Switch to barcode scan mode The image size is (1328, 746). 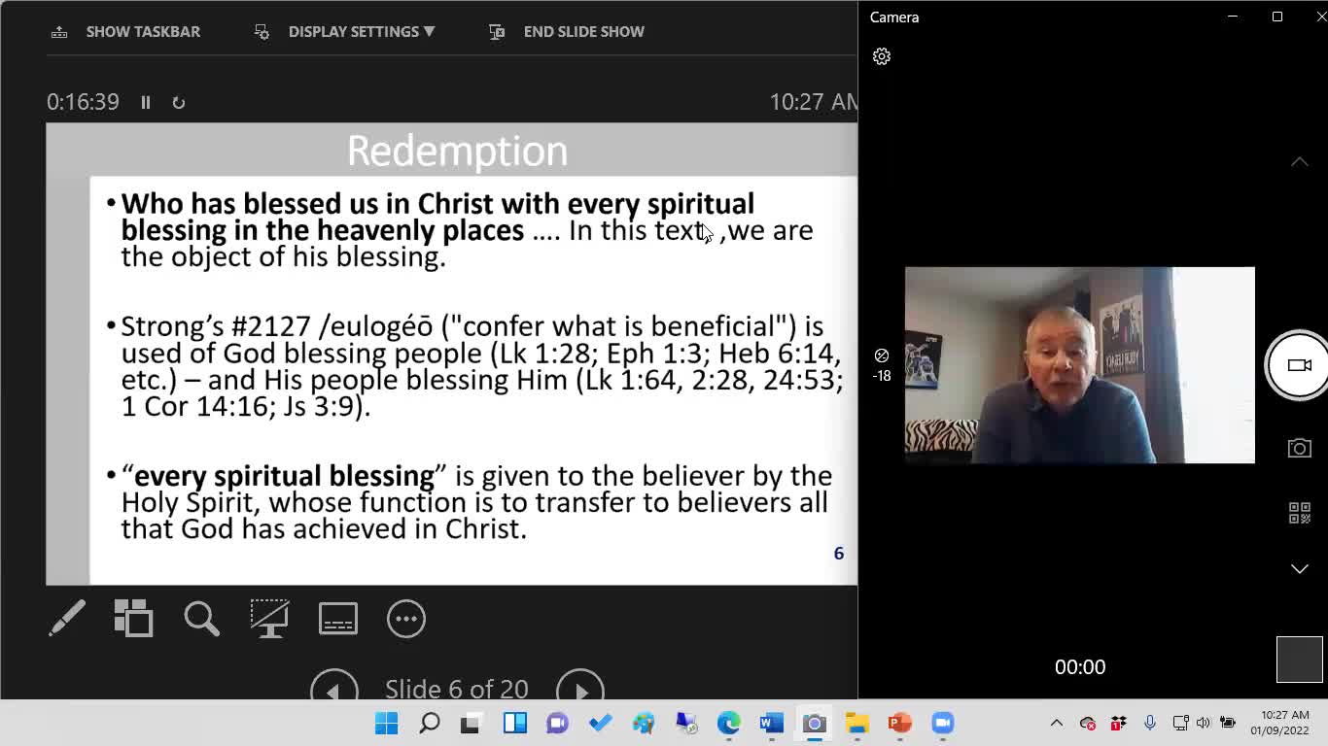point(1300,513)
